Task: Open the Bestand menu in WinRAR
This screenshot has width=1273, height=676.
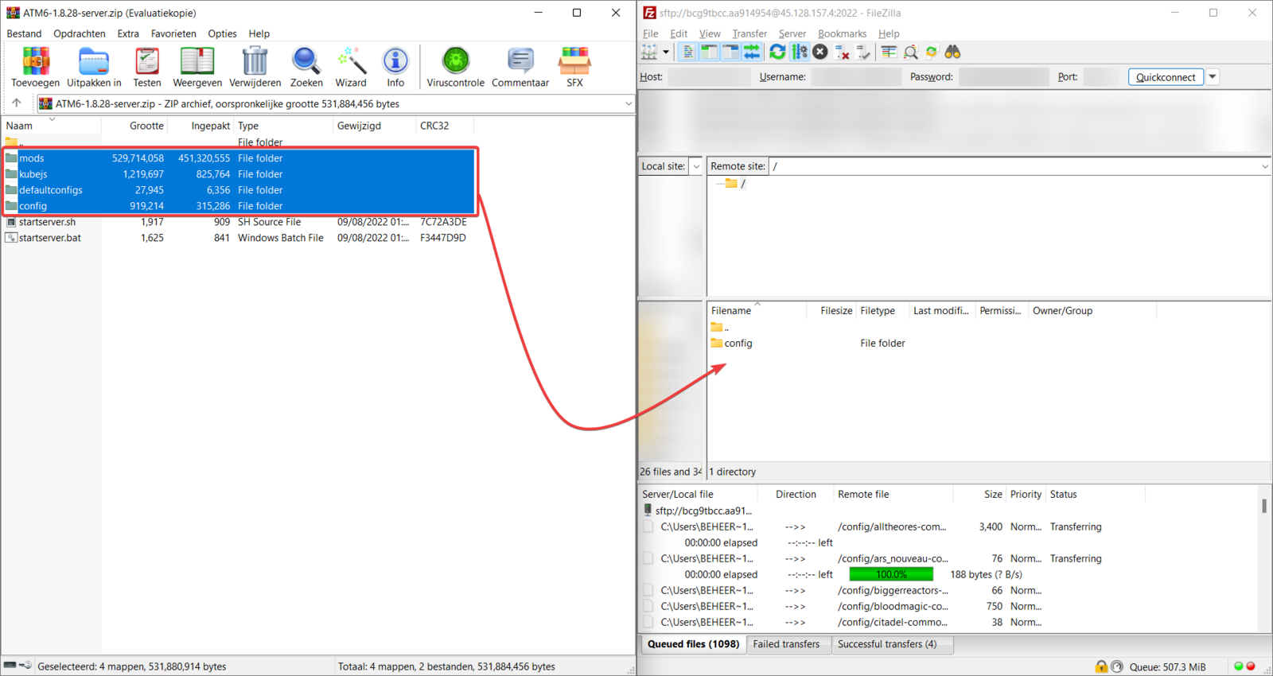Action: (x=24, y=33)
